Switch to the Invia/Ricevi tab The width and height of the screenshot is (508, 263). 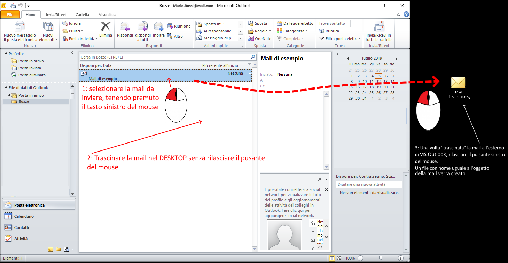click(56, 15)
